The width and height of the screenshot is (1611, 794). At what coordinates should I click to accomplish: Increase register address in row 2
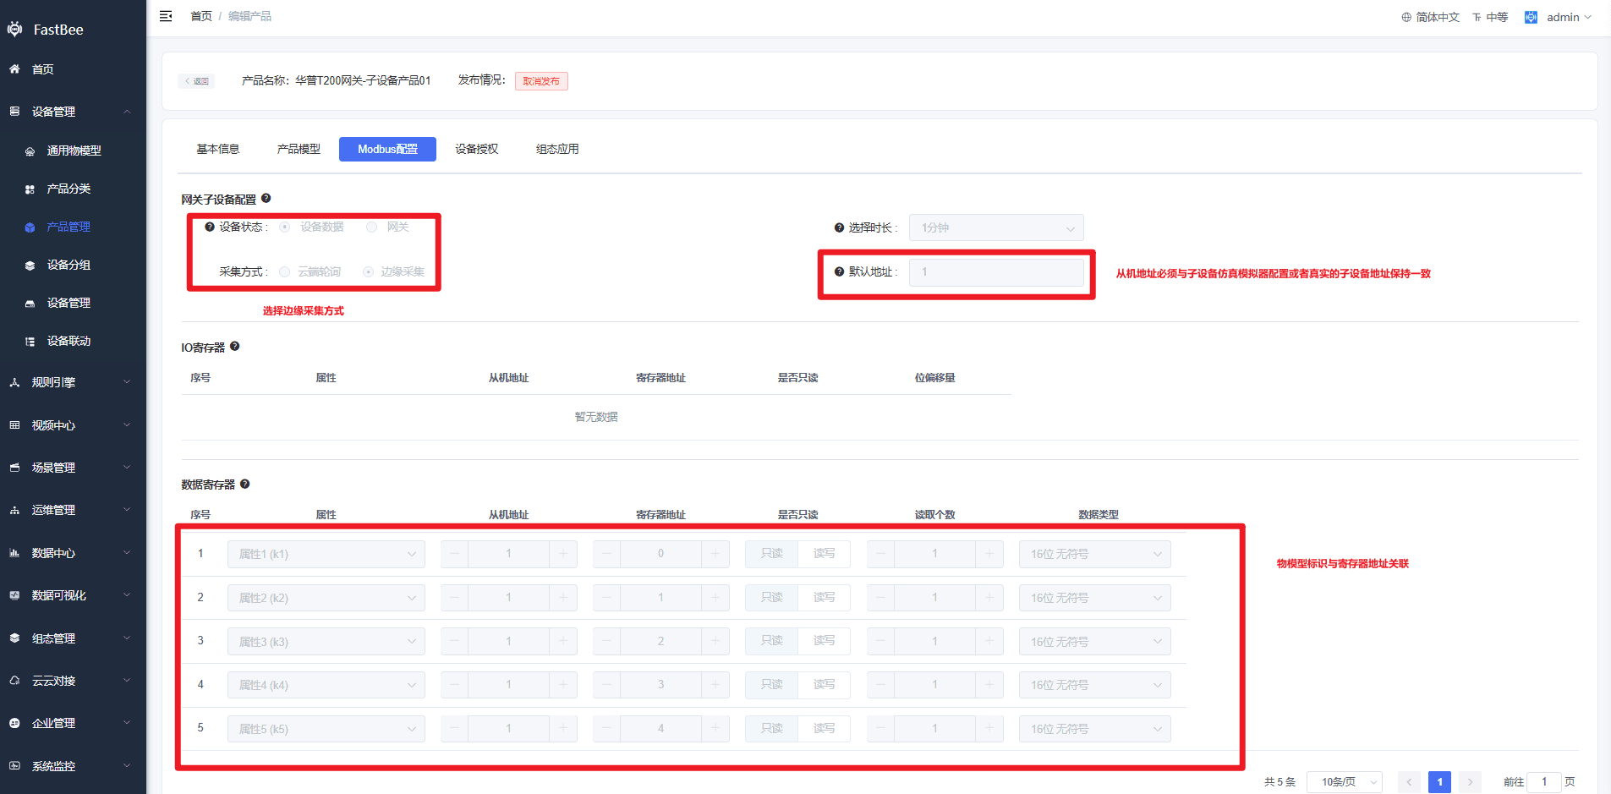coord(715,598)
